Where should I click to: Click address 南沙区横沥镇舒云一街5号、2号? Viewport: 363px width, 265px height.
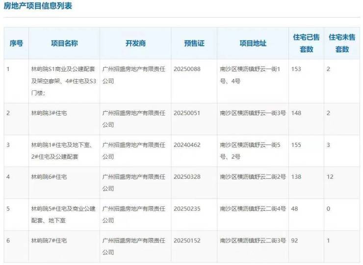coord(250,151)
